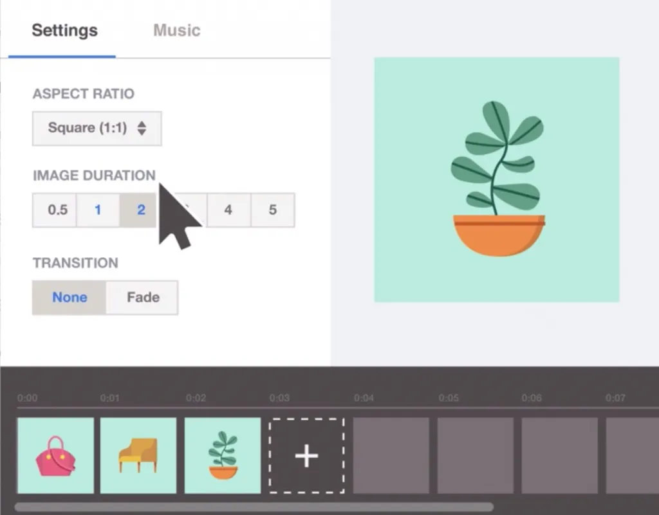Select the potted plant thumbnail in timeline
Image resolution: width=659 pixels, height=515 pixels.
[223, 456]
